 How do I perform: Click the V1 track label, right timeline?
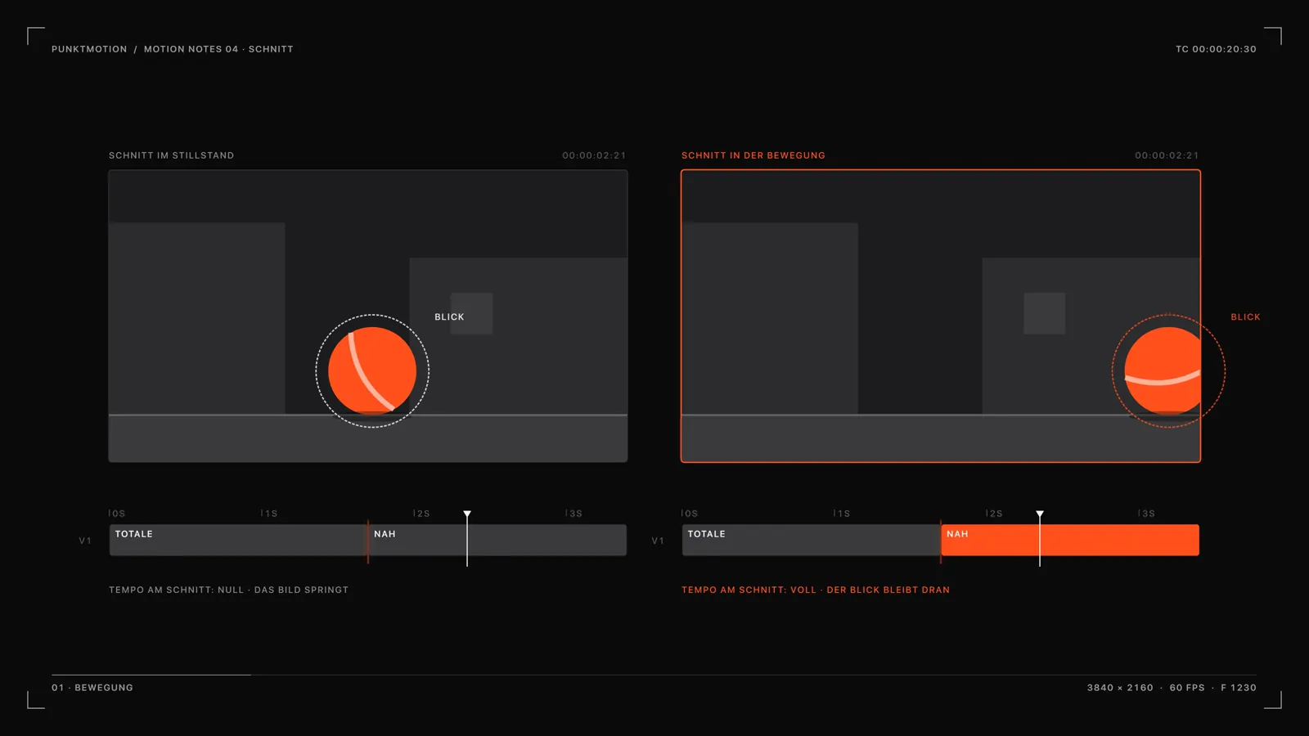pyautogui.click(x=658, y=541)
